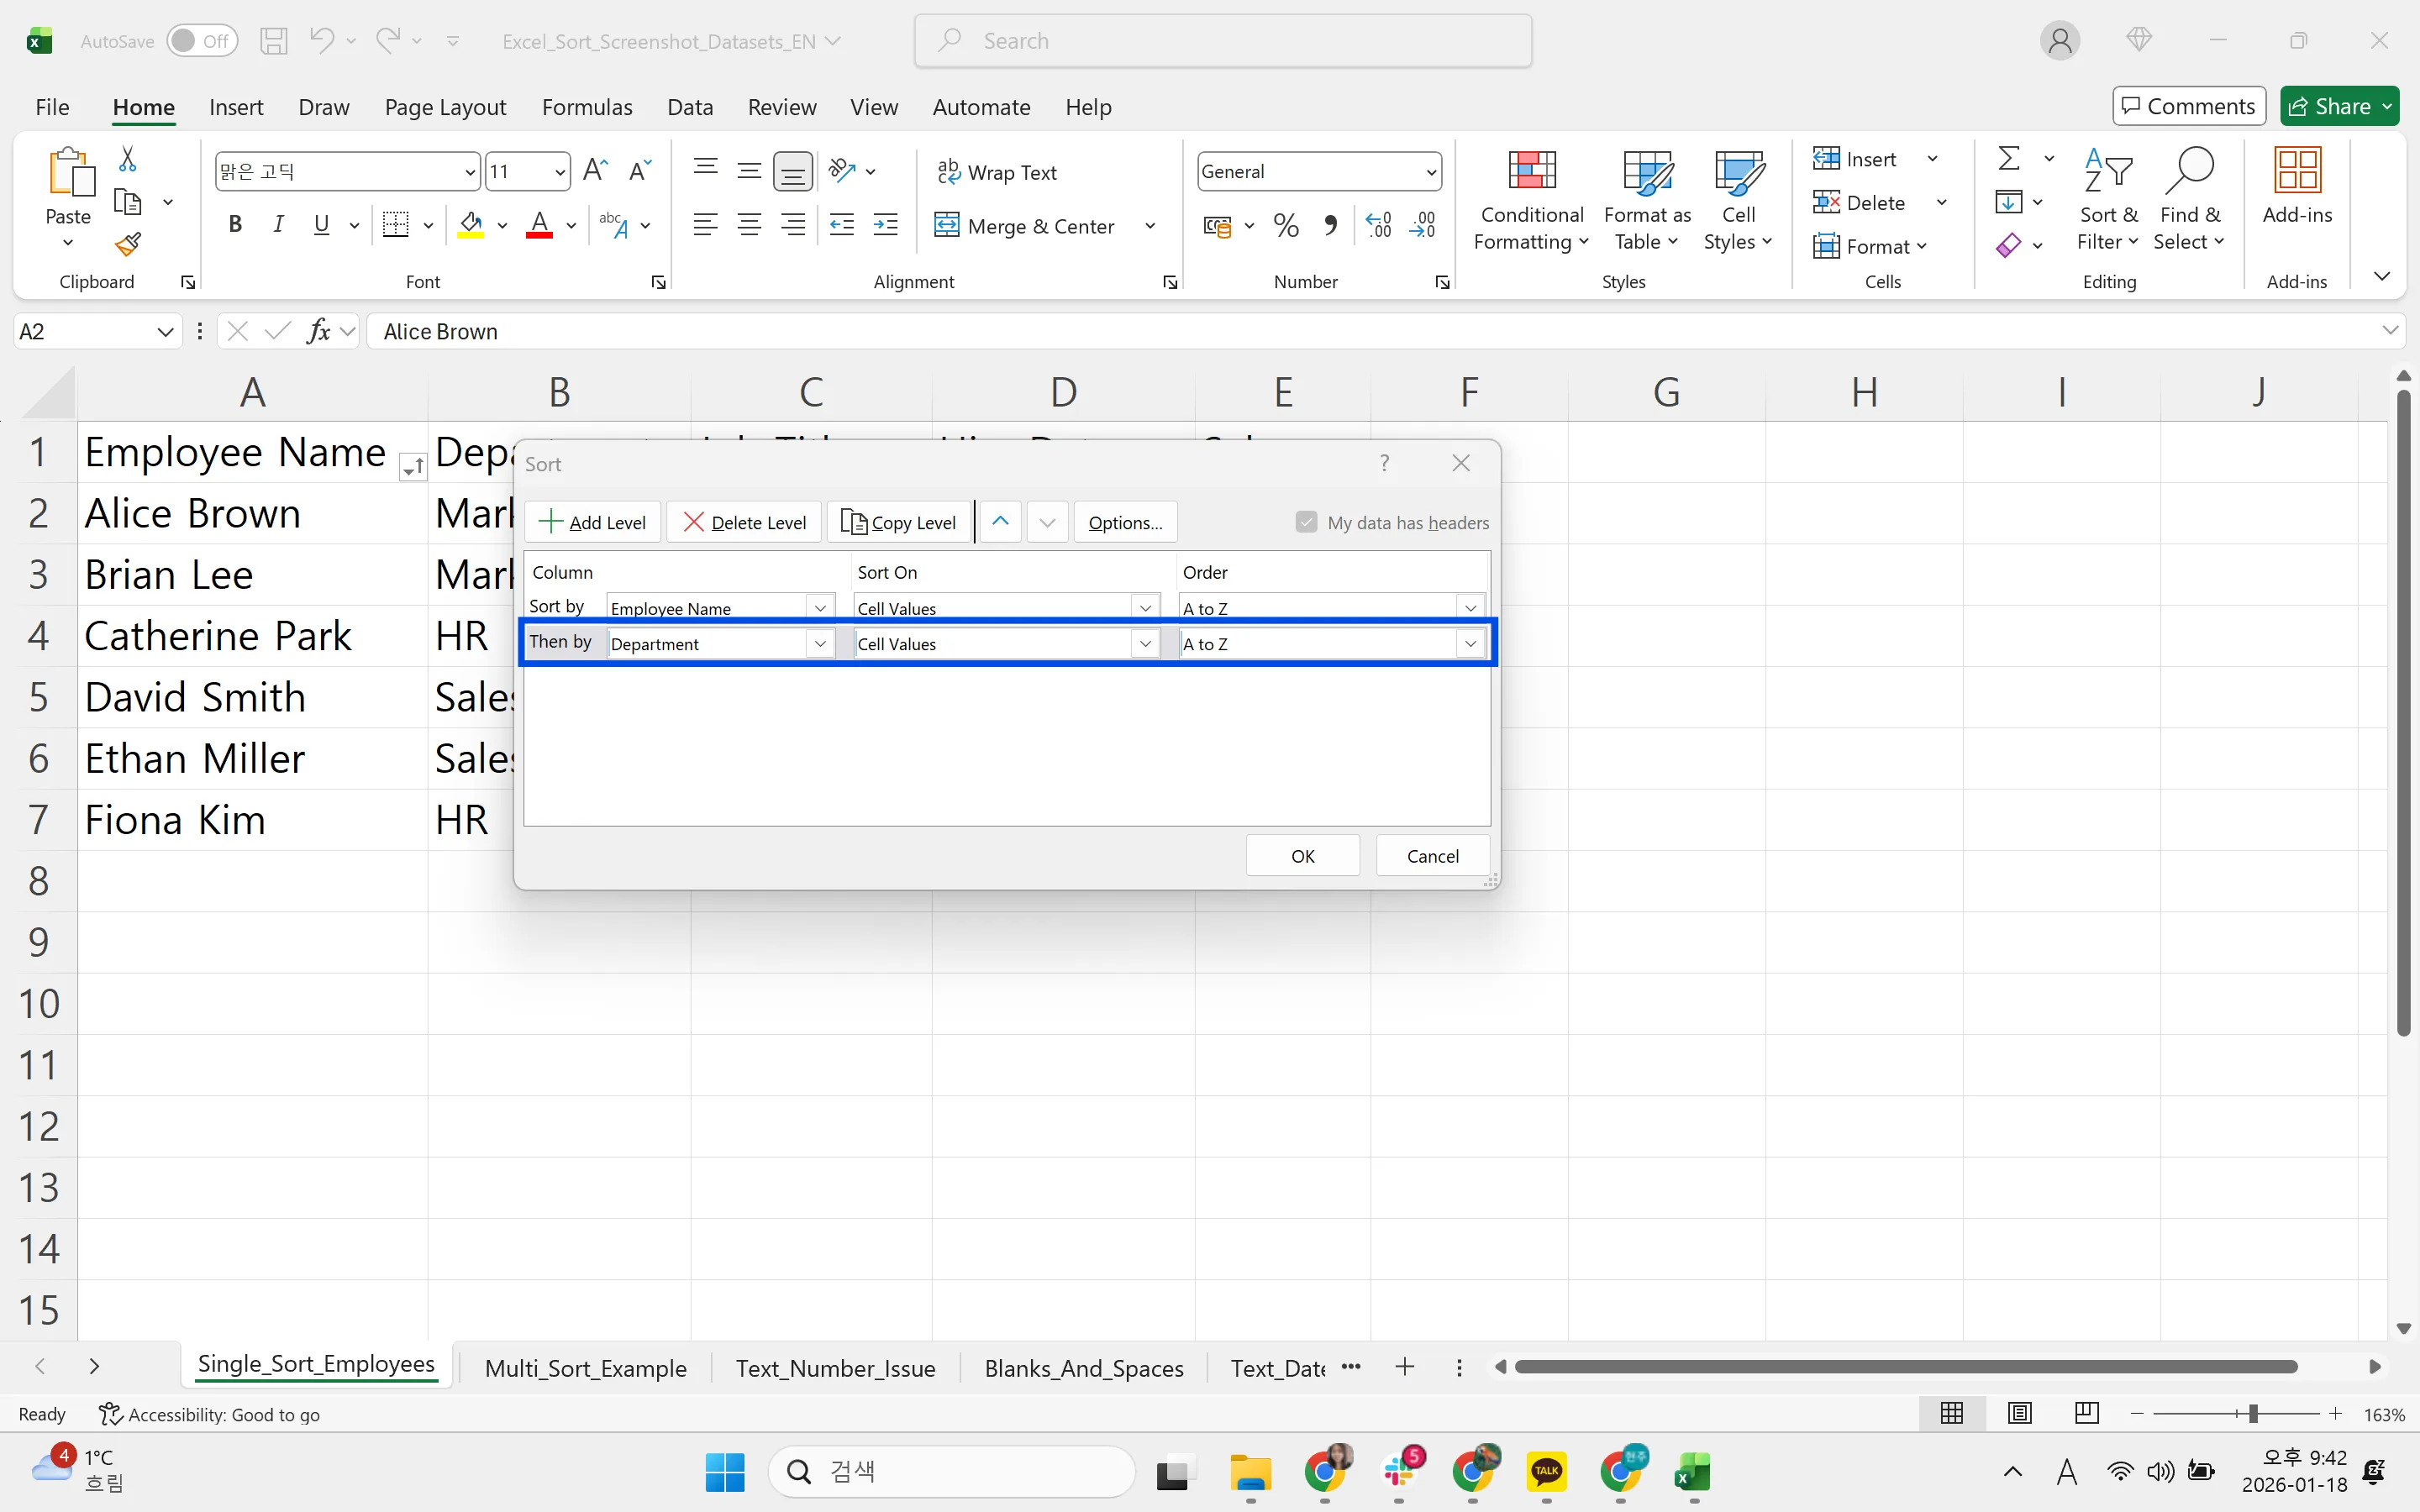The image size is (2420, 1512).
Task: Apply Wrap Text formatting
Action: [x=997, y=171]
